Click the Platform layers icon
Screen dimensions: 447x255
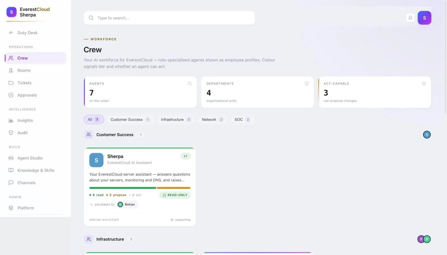coord(11,208)
